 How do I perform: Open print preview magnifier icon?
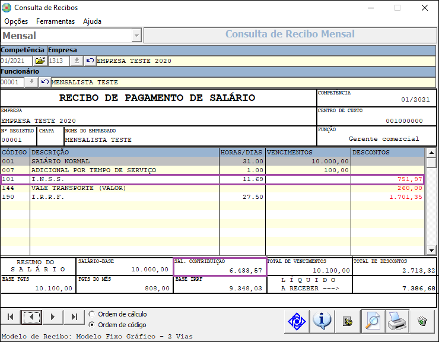(x=373, y=321)
